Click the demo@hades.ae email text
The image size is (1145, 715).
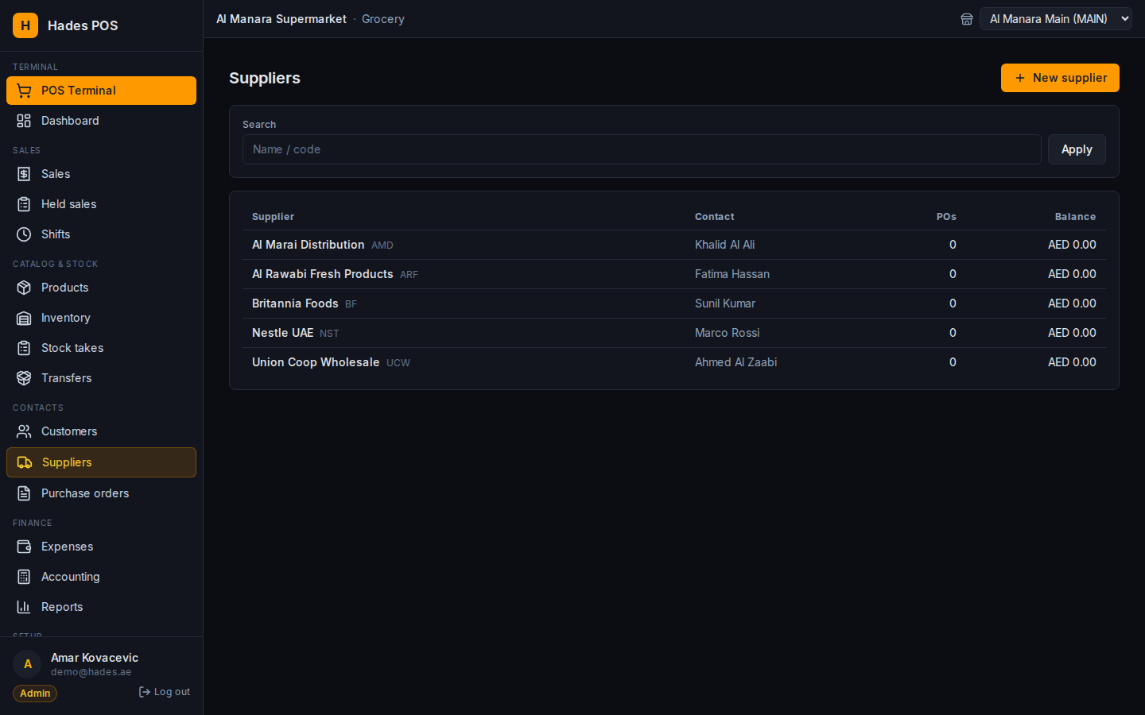(x=91, y=672)
